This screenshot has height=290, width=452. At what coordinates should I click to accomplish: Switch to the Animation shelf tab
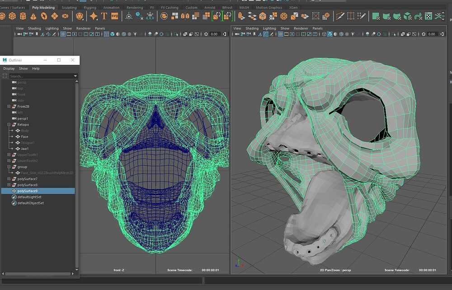point(111,8)
